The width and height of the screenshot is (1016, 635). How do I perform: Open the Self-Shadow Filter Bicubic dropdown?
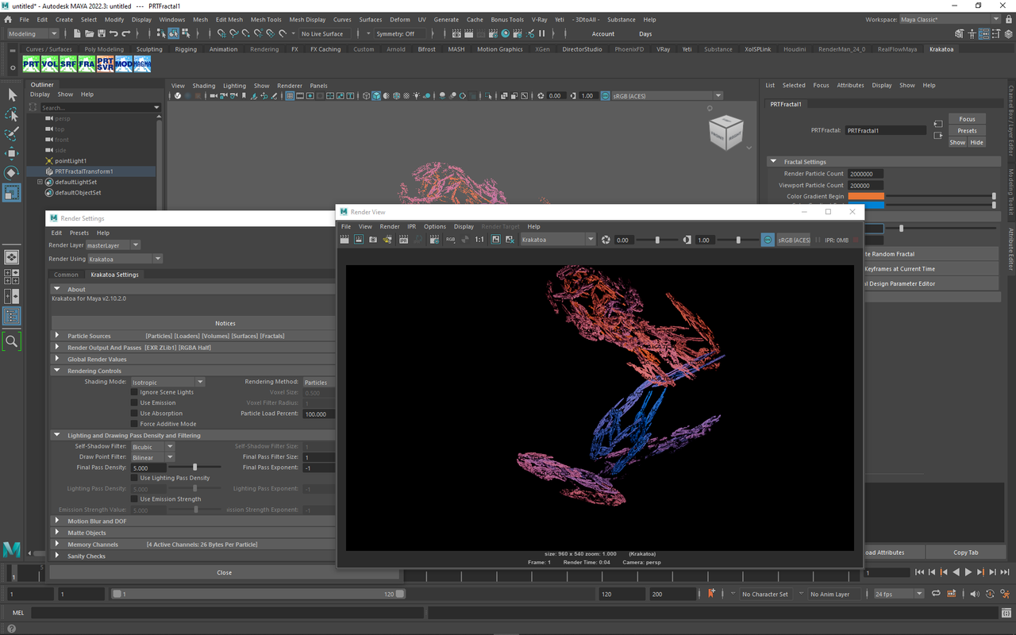152,447
